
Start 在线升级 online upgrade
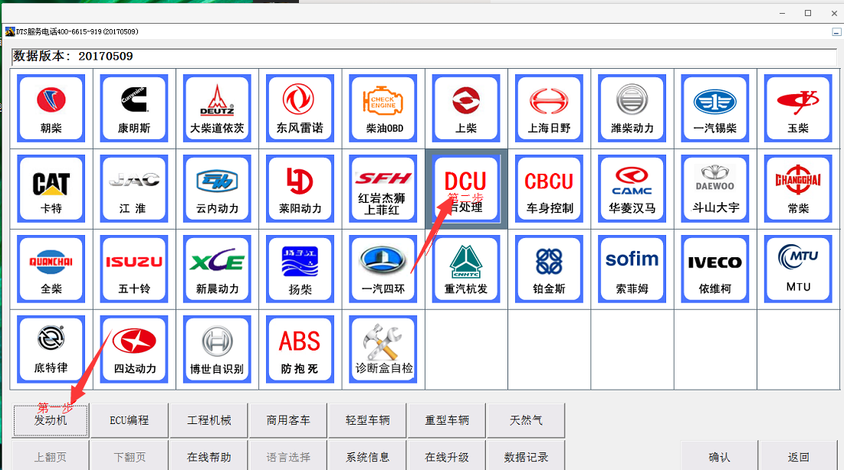(447, 456)
